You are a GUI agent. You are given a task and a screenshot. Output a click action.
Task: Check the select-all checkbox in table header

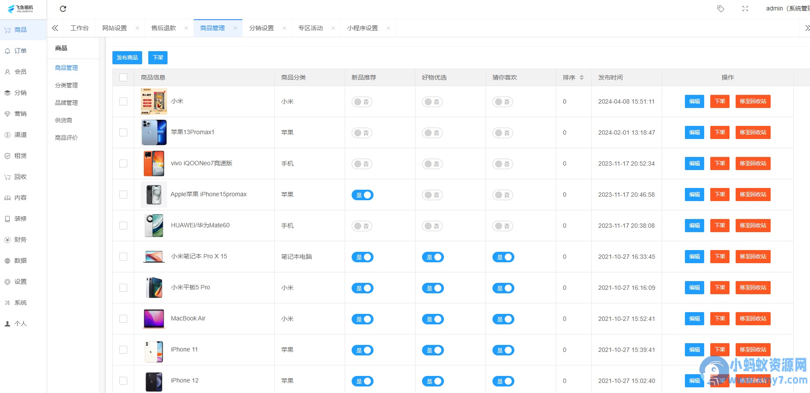click(x=123, y=77)
